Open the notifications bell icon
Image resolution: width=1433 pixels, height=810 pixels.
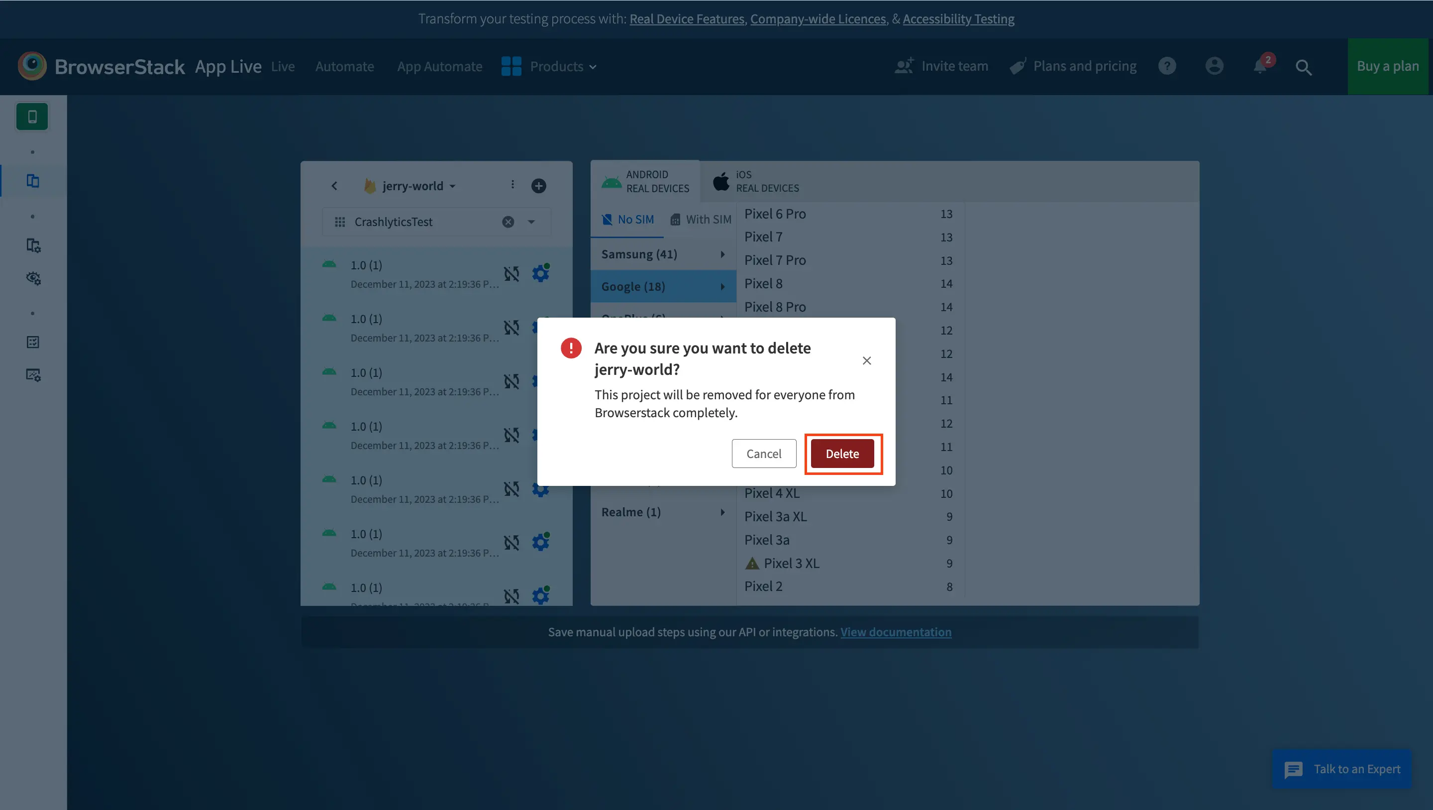[x=1260, y=66]
